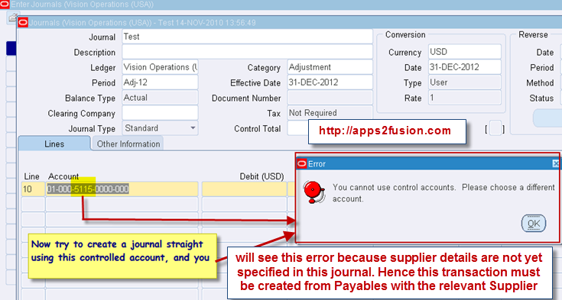Select the Currency field USD
The height and width of the screenshot is (300, 562).
tap(465, 52)
